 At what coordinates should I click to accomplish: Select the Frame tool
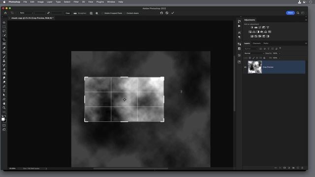click(4, 44)
